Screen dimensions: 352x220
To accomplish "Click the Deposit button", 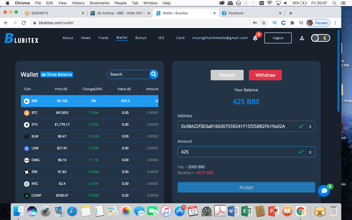I will click(227, 75).
